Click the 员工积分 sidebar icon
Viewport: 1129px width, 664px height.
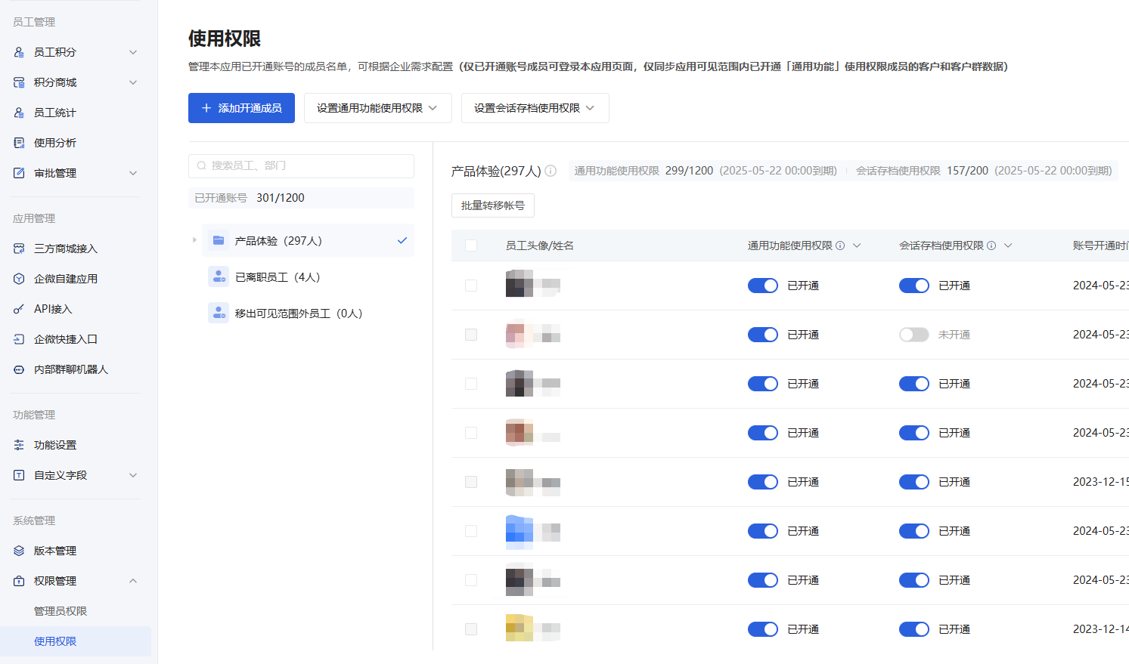tap(19, 52)
